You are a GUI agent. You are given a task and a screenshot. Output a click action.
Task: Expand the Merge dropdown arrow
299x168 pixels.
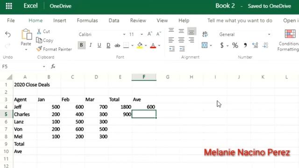[211, 45]
